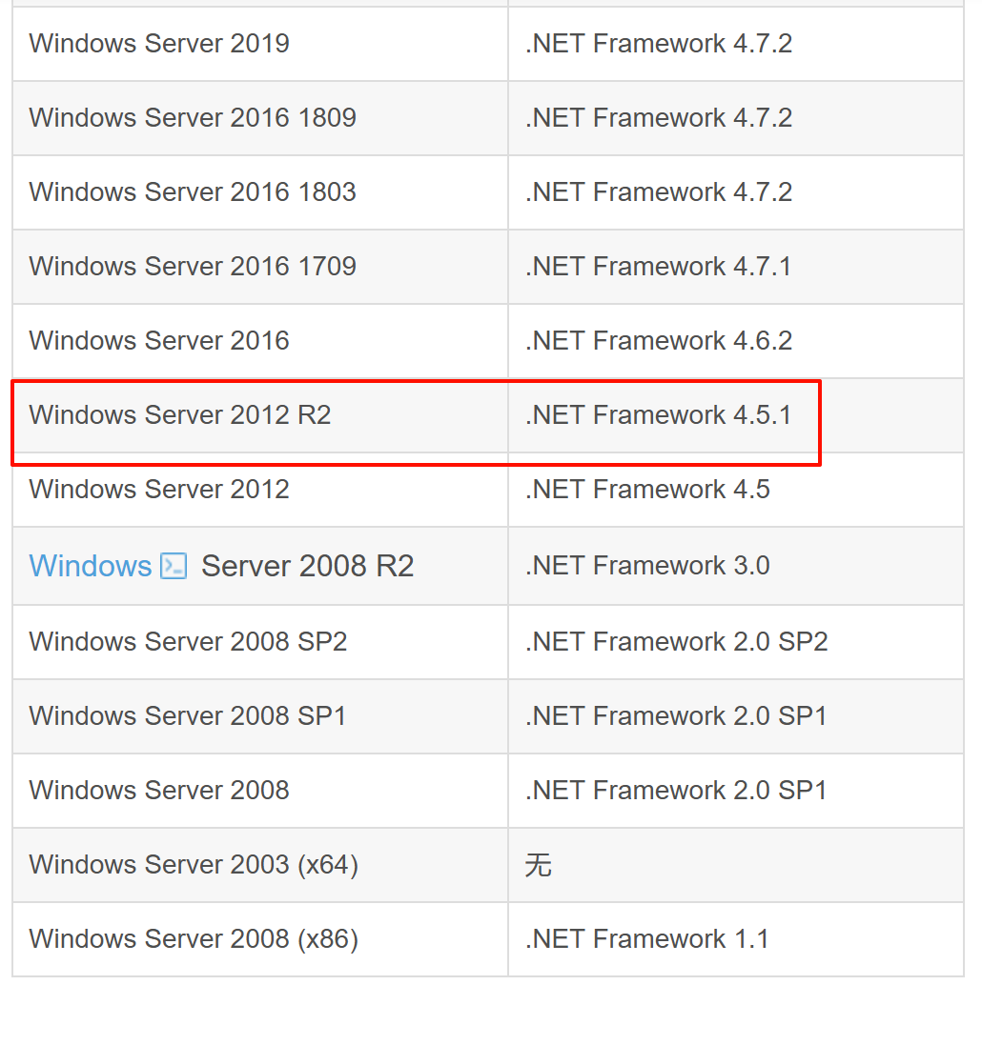Click the .NET Framework 3.0 cell
The height and width of the screenshot is (1045, 982).
pyautogui.click(x=736, y=566)
